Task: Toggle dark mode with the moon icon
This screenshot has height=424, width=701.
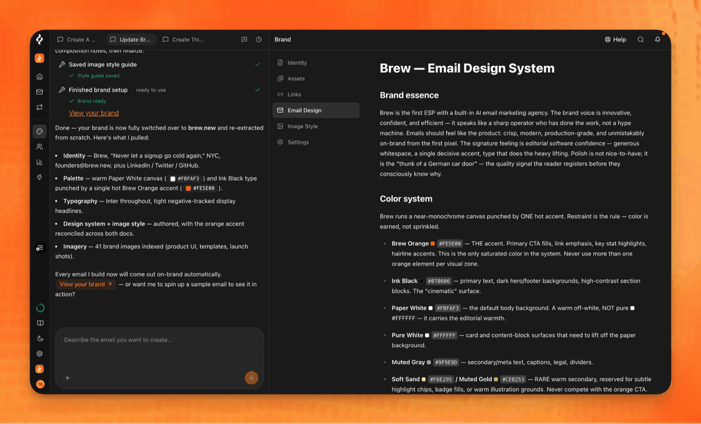Action: pos(40,338)
